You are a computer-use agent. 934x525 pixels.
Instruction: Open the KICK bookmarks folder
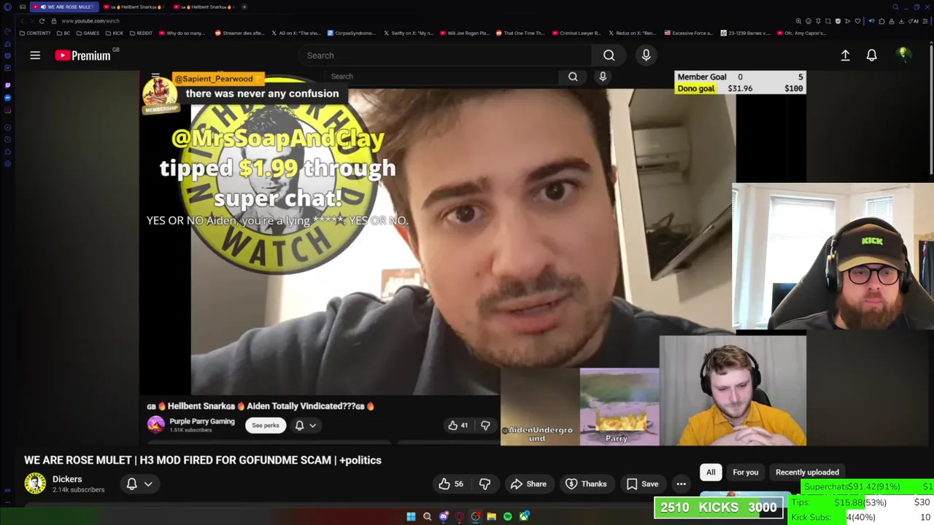click(115, 33)
